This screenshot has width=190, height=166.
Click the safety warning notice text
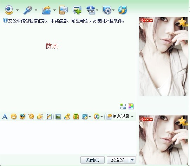[x=66, y=21]
